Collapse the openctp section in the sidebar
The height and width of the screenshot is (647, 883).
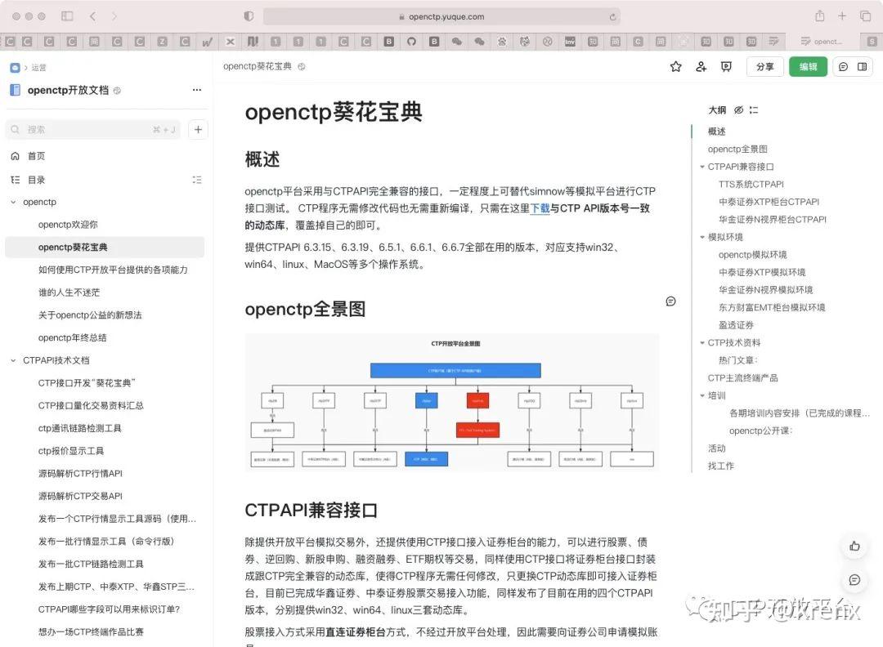tap(12, 202)
